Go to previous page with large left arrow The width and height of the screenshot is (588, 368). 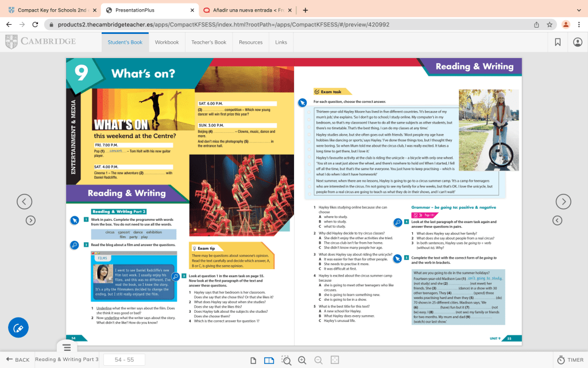tap(24, 201)
